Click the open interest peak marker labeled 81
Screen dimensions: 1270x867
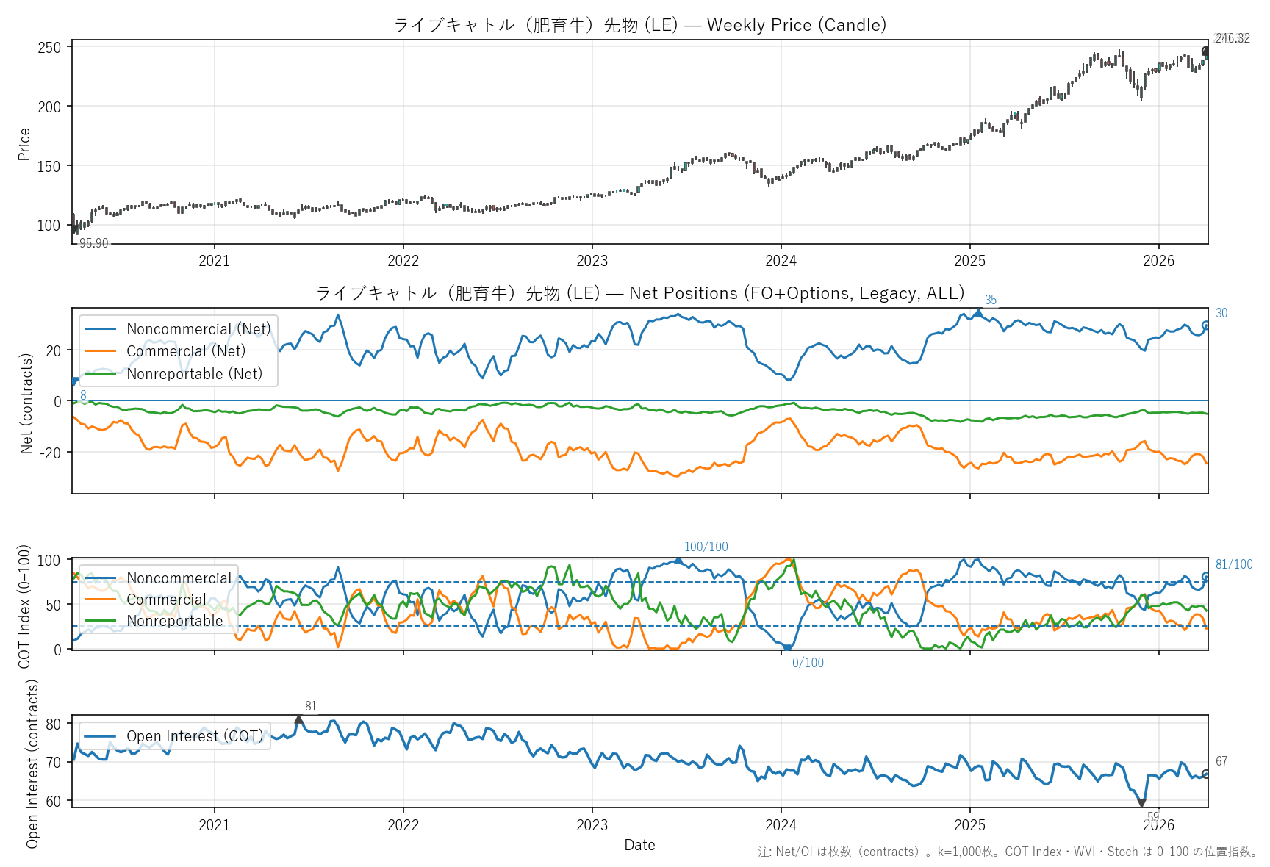tap(298, 719)
